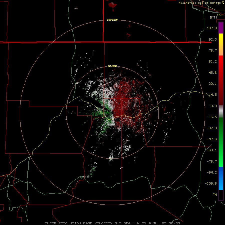Click the VEL product label
The width and height of the screenshot is (225, 225).
(219, 15)
